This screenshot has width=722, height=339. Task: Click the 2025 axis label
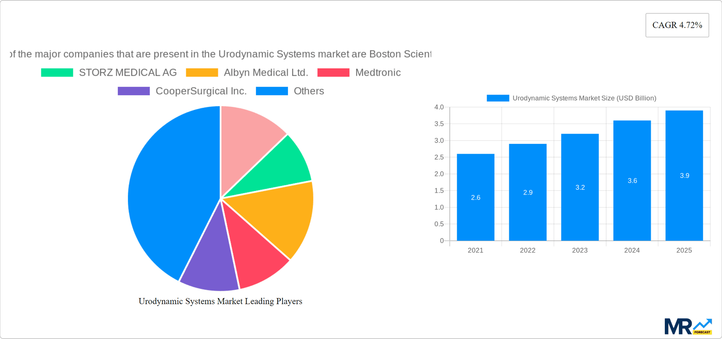click(684, 250)
